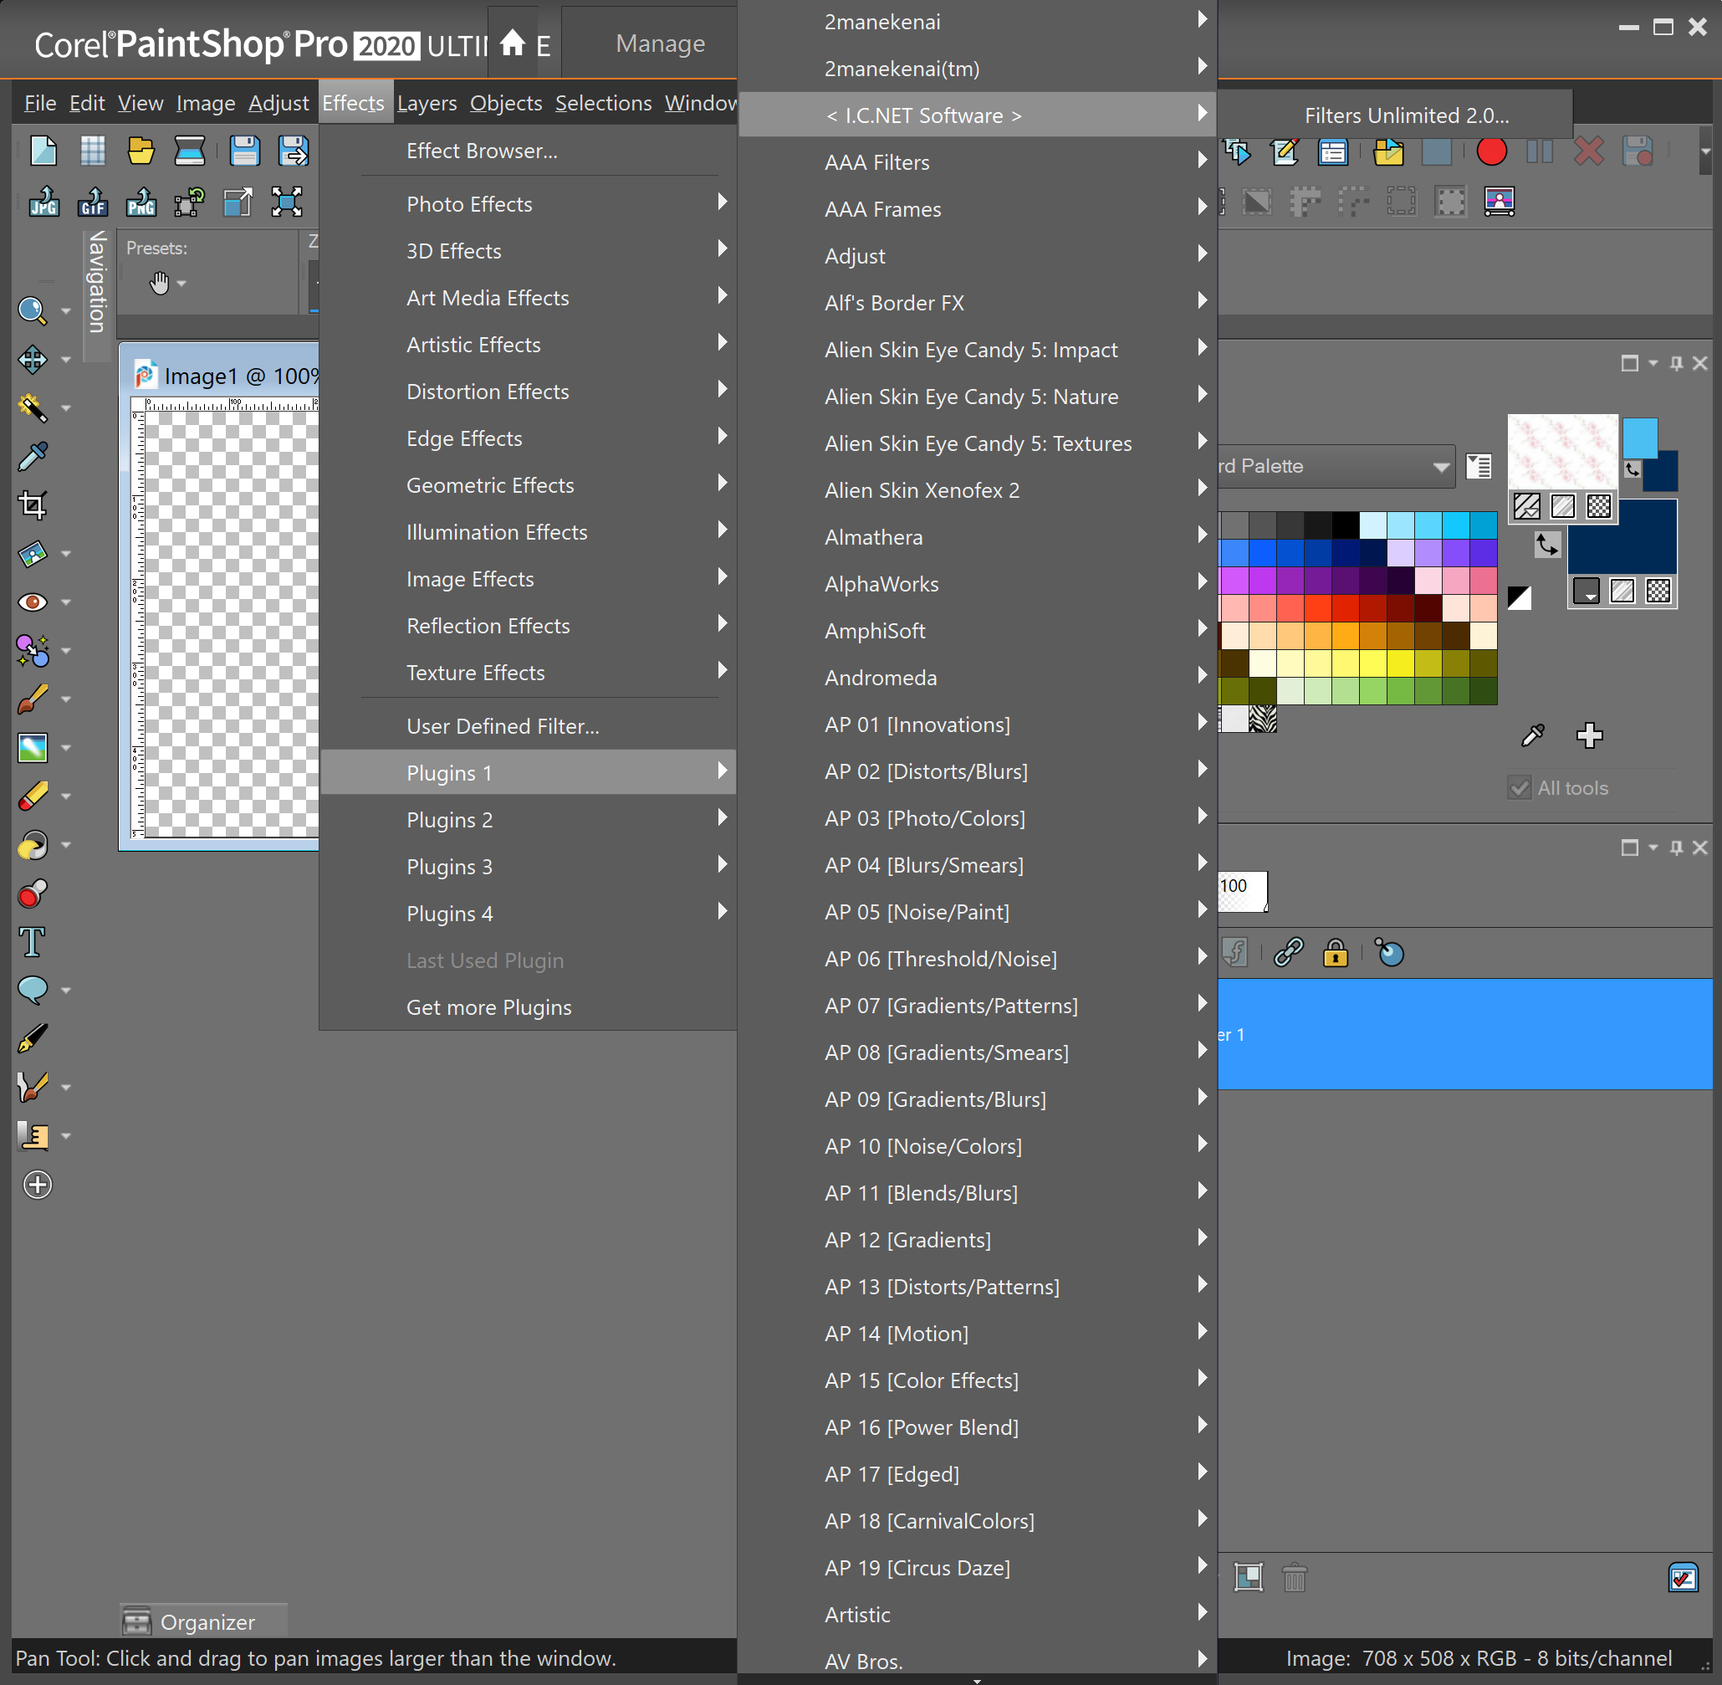Viewport: 1722px width, 1685px height.
Task: Click Get more Plugins
Action: pyautogui.click(x=488, y=1007)
